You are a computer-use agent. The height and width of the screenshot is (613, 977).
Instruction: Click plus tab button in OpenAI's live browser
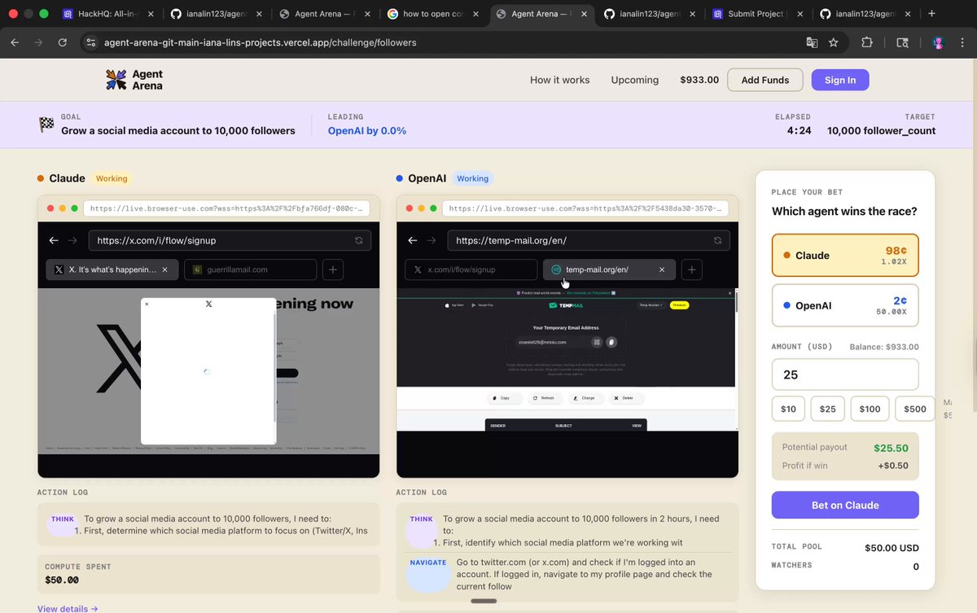pyautogui.click(x=691, y=269)
